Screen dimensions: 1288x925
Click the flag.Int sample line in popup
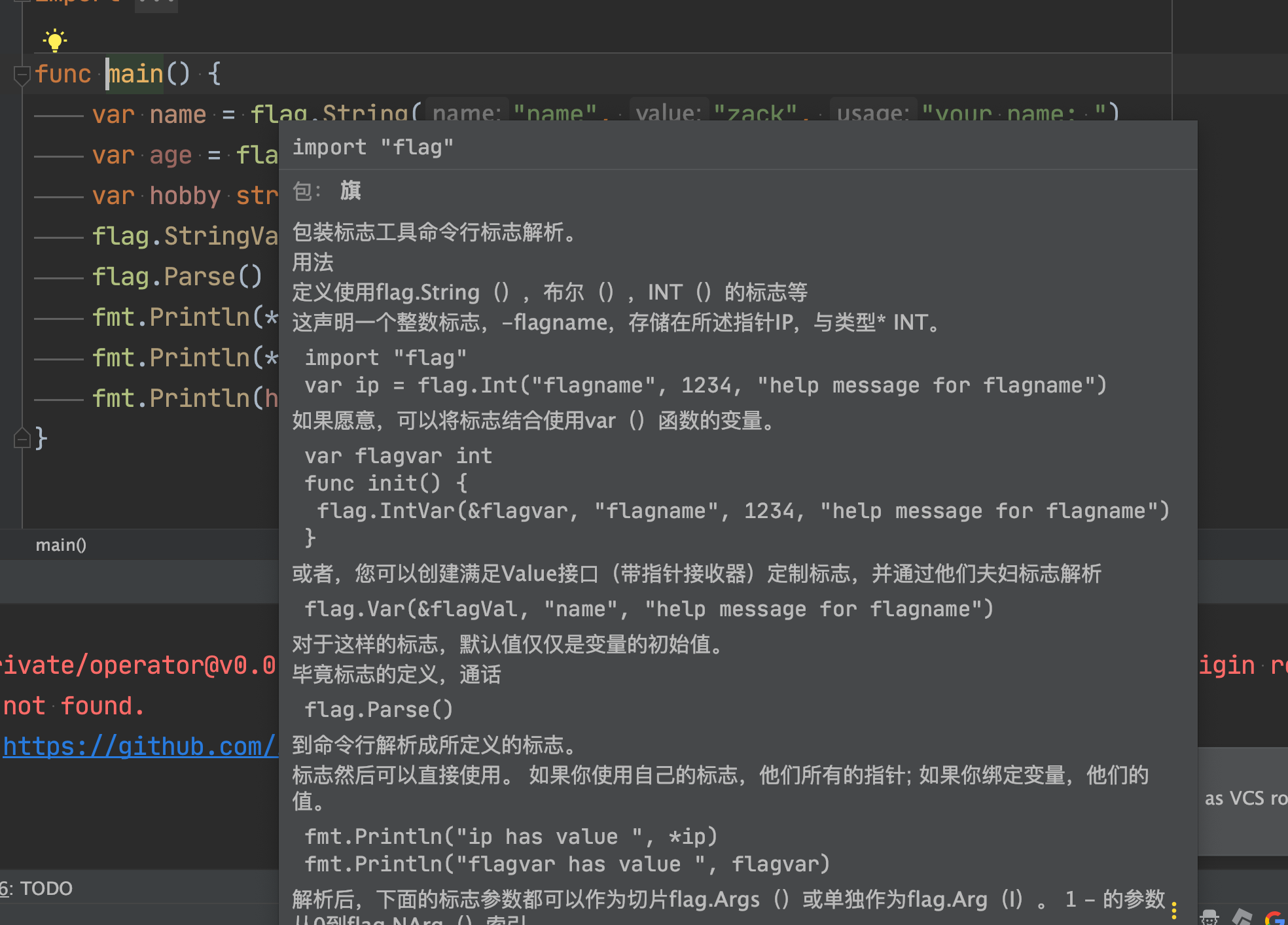706,385
